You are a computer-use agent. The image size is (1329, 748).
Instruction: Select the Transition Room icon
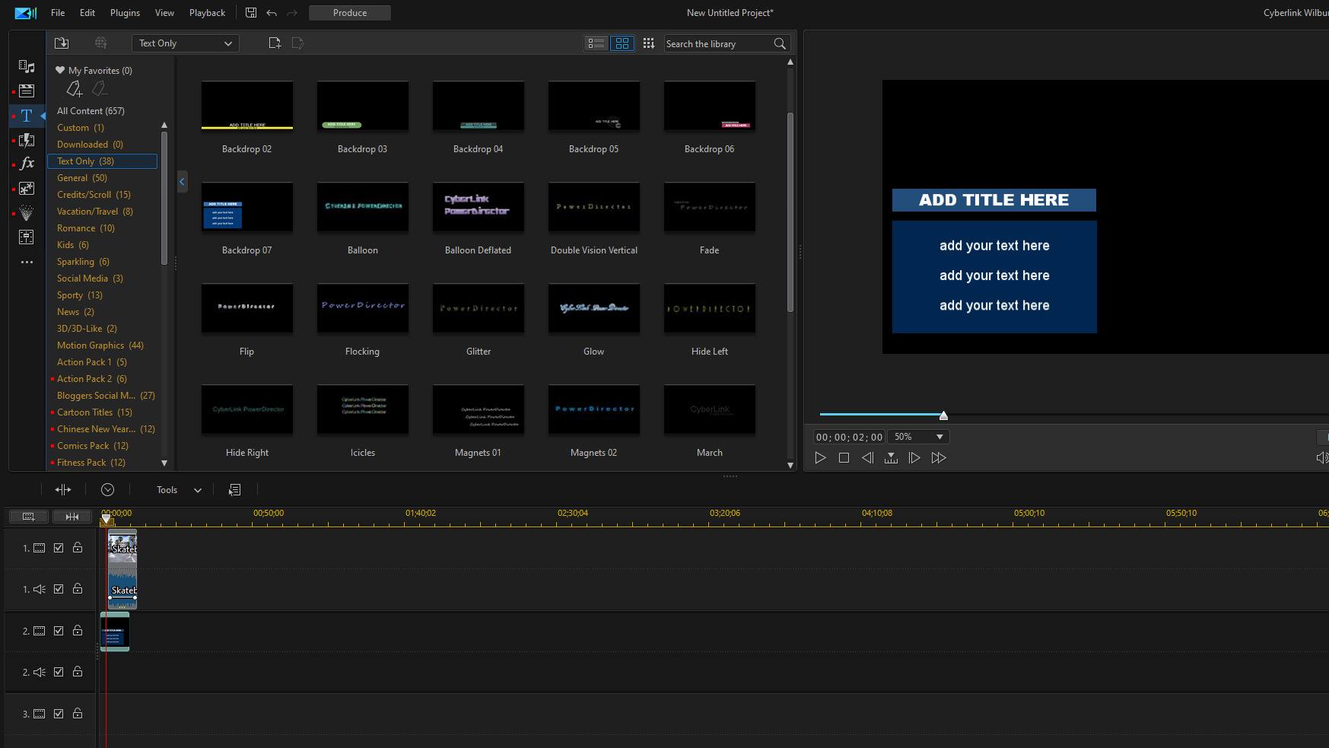click(26, 140)
